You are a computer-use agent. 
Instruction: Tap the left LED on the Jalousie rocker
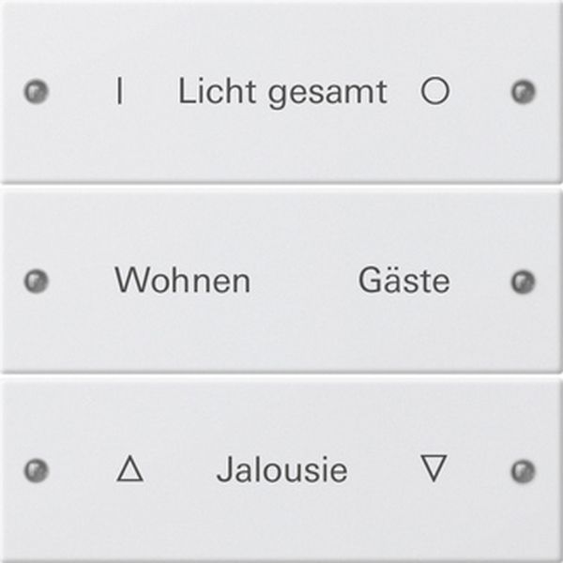pos(38,469)
